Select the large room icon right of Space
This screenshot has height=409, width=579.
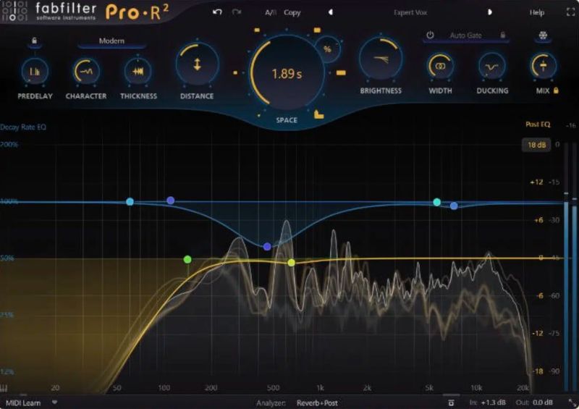tap(341, 73)
